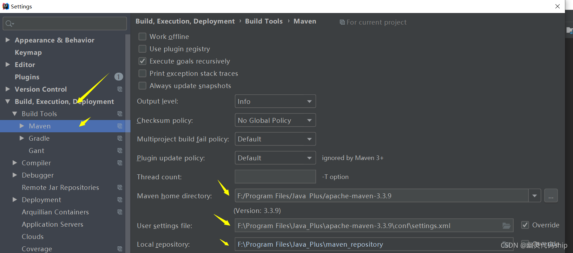Click the IntelliJ icon in the Settings title bar
This screenshot has height=253, width=573.
pos(5,6)
